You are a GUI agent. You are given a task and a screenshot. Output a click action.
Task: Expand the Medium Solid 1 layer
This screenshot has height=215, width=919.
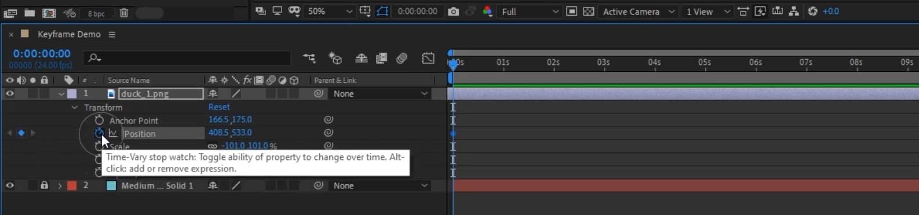[59, 186]
